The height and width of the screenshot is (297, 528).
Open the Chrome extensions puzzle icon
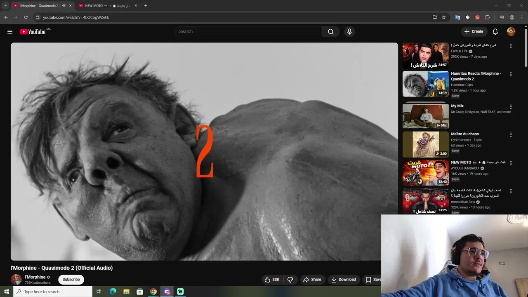pos(487,17)
